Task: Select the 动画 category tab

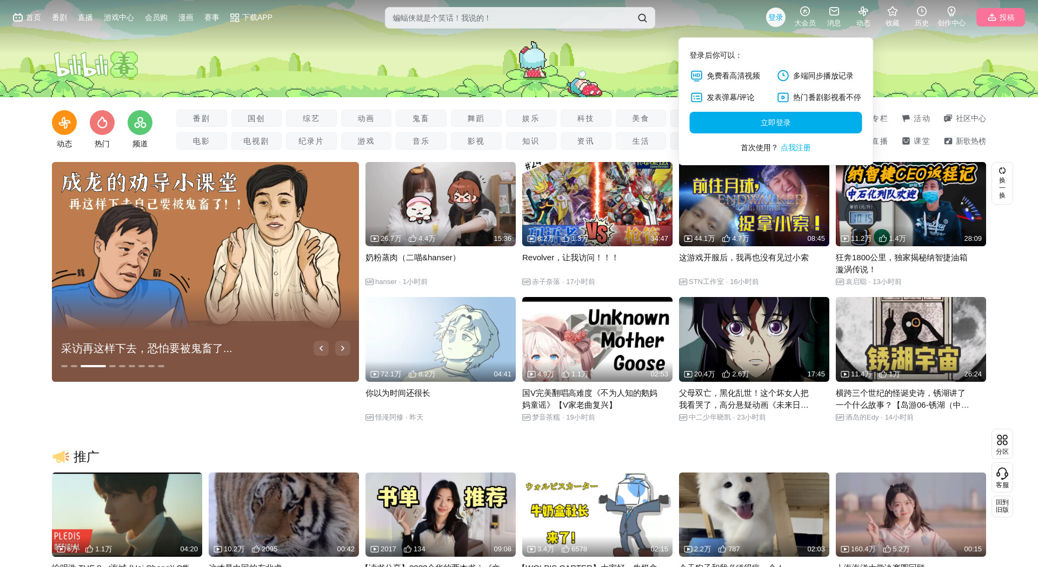Action: [x=366, y=118]
